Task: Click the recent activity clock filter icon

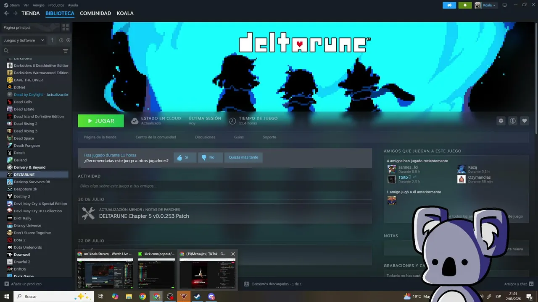Action: [61, 40]
